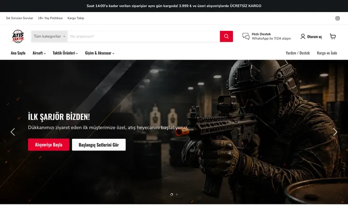Focus the Ne arıyorsun? search field

tap(144, 36)
